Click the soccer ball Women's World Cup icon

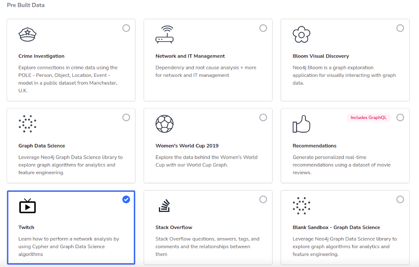click(164, 124)
